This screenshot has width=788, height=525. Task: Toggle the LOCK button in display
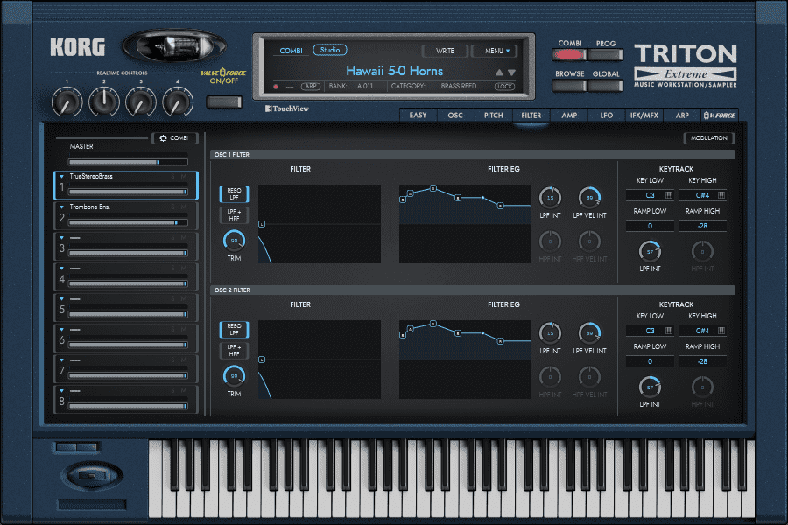click(504, 87)
